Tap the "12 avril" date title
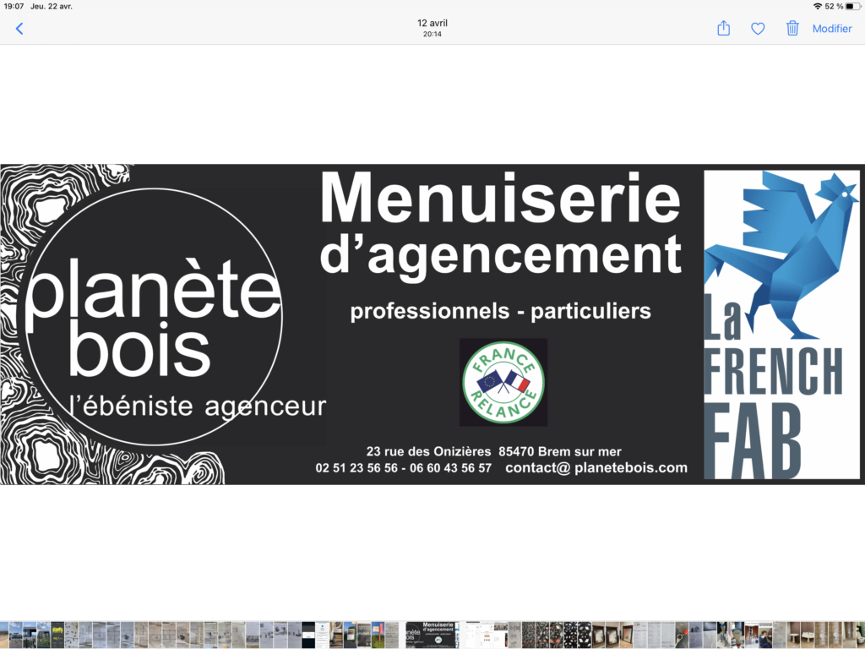 pyautogui.click(x=432, y=23)
